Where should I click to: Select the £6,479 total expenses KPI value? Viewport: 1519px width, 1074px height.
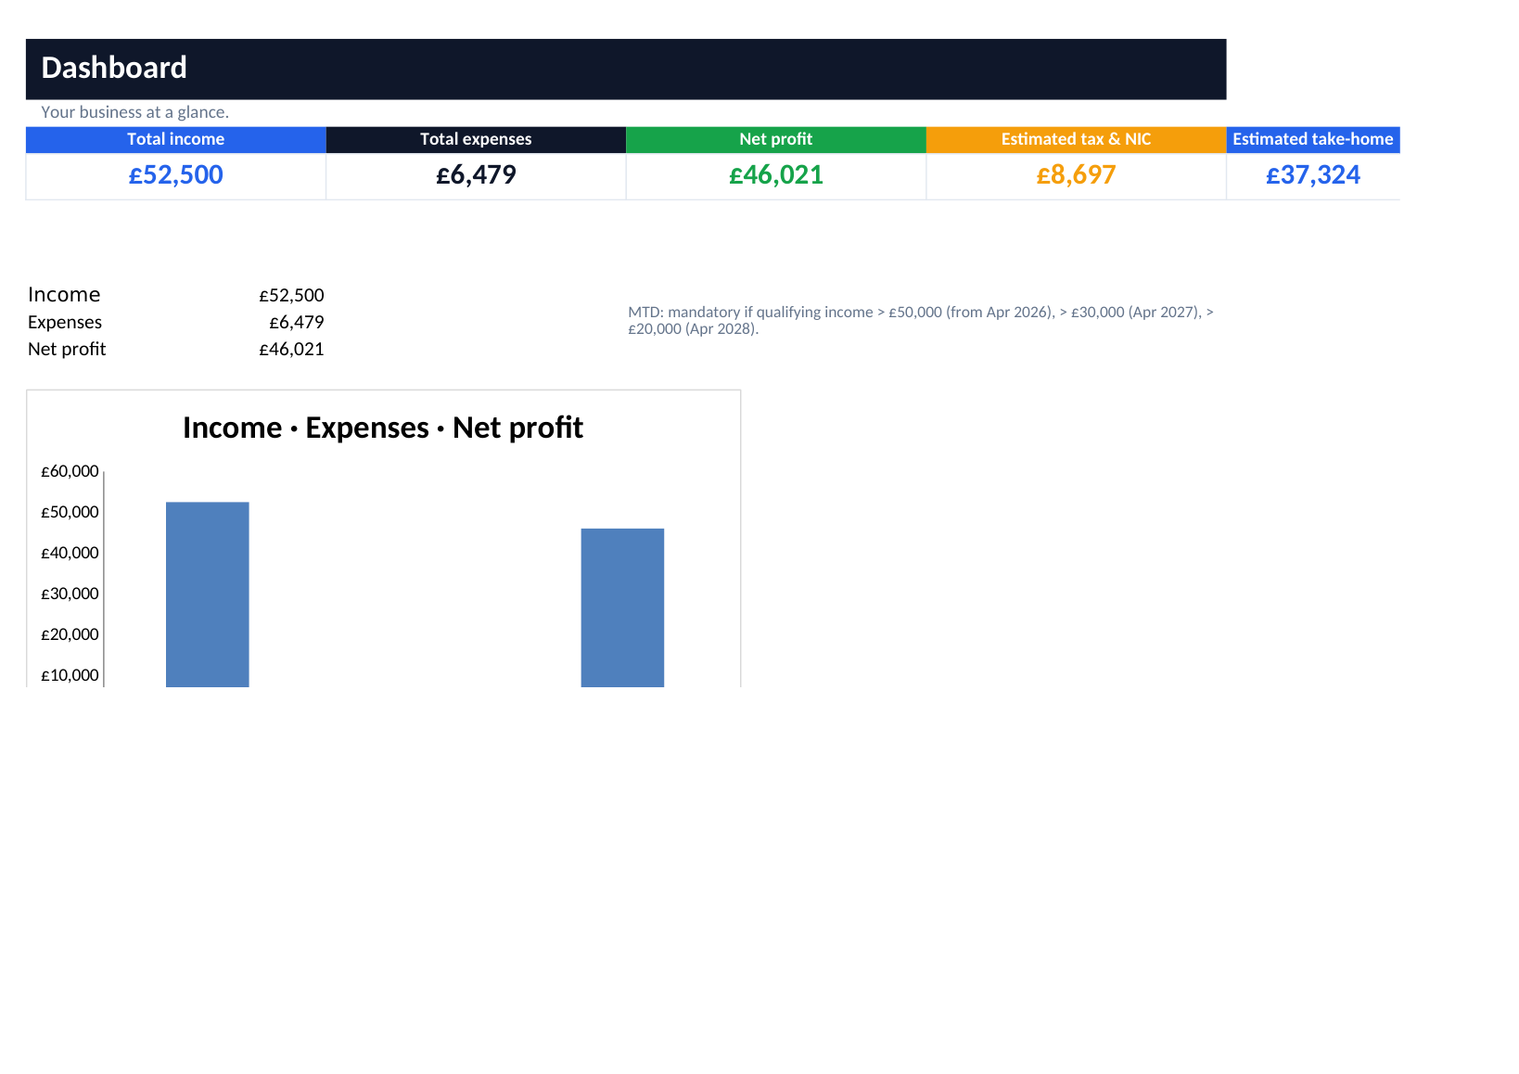(x=476, y=175)
